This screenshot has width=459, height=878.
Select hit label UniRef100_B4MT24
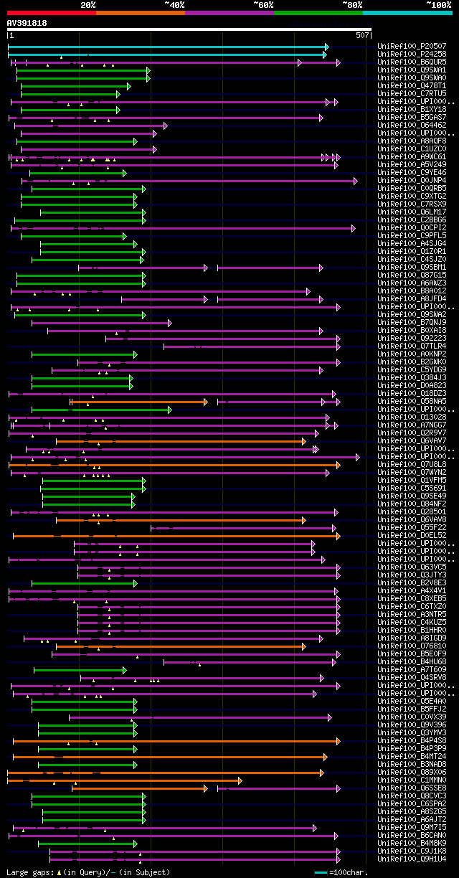point(412,756)
